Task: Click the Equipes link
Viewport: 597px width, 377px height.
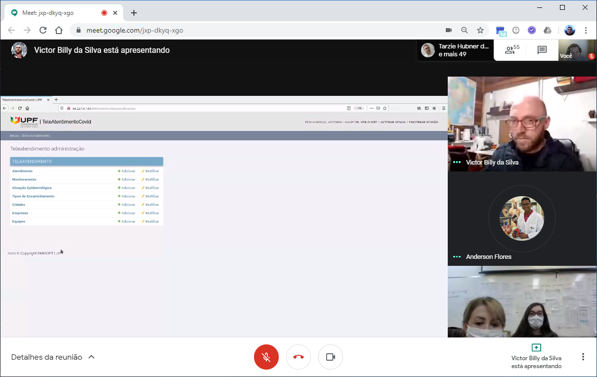Action: point(19,221)
